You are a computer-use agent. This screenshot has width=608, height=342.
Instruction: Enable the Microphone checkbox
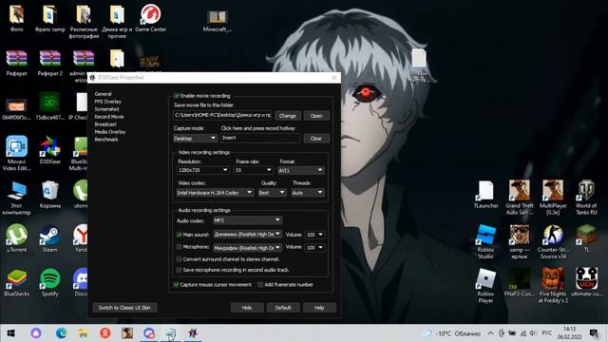coord(179,247)
